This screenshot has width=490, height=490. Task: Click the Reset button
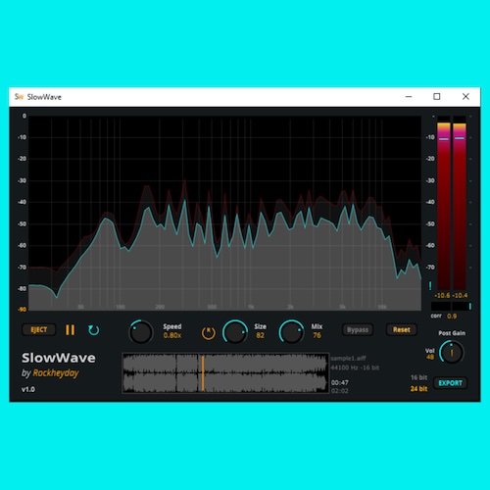pyautogui.click(x=402, y=330)
